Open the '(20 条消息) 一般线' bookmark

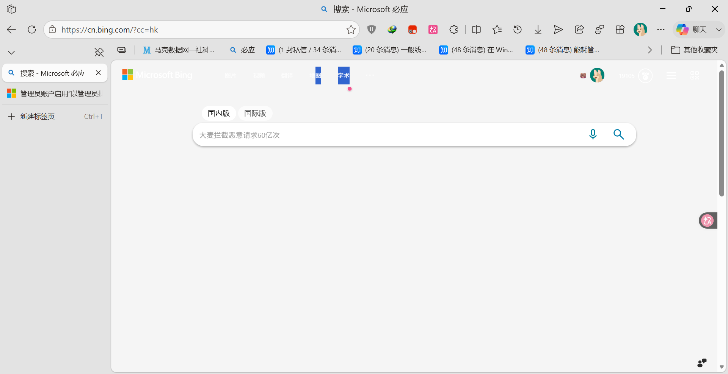tap(389, 50)
